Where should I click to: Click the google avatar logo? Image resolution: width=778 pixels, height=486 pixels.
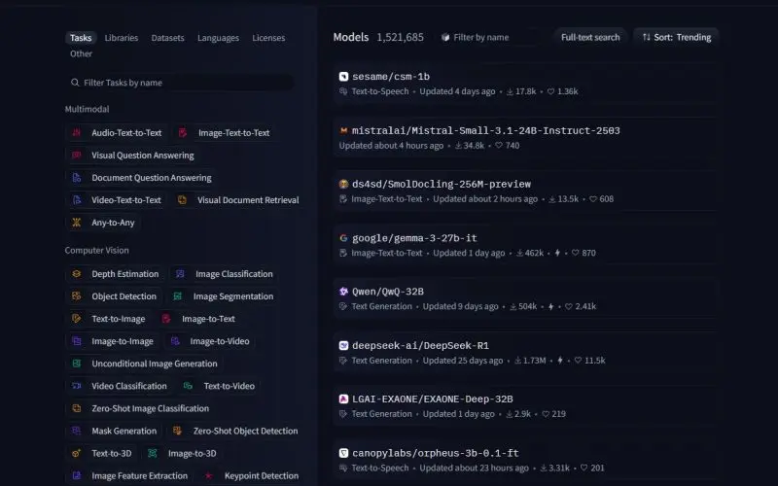coord(343,238)
